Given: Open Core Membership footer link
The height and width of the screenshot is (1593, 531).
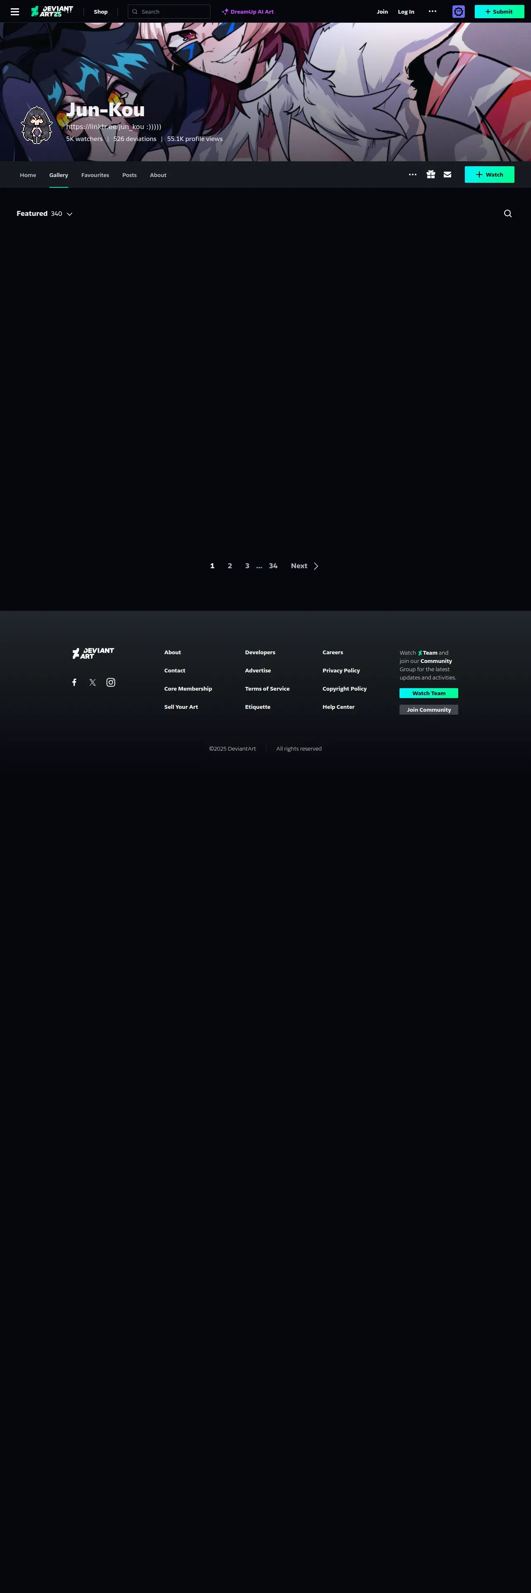Looking at the screenshot, I should point(188,688).
